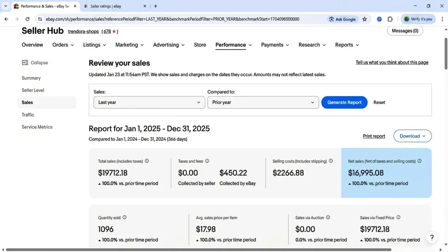Viewport: 448px width, 252px height.
Task: Expand the Advertising menu
Action: [169, 45]
